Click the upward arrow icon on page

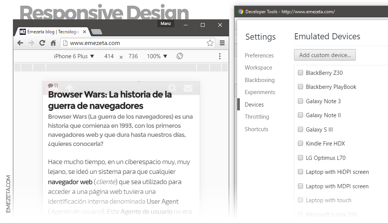(x=69, y=88)
